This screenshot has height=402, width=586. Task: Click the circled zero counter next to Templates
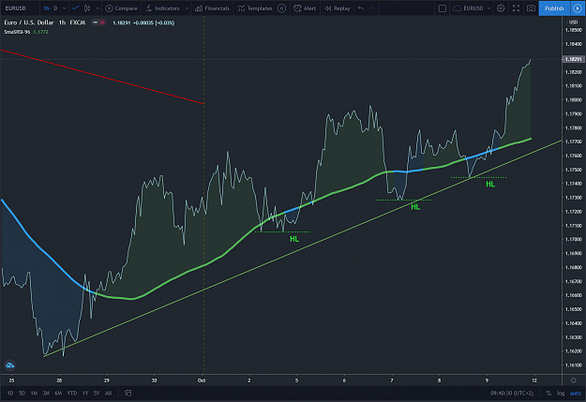point(282,7)
